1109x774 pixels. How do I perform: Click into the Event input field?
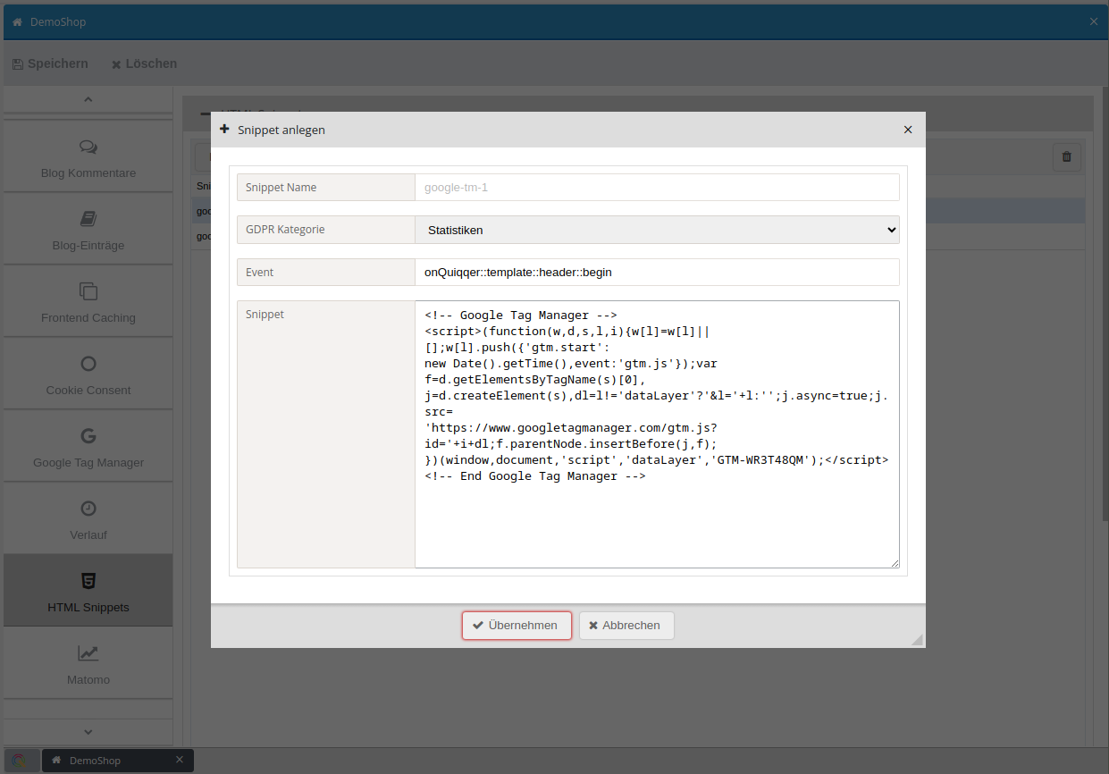pyautogui.click(x=657, y=272)
